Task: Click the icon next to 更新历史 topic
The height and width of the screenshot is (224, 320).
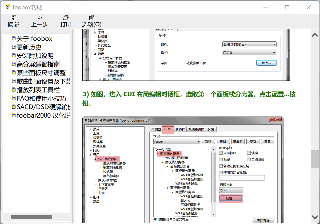Action: (x=14, y=47)
